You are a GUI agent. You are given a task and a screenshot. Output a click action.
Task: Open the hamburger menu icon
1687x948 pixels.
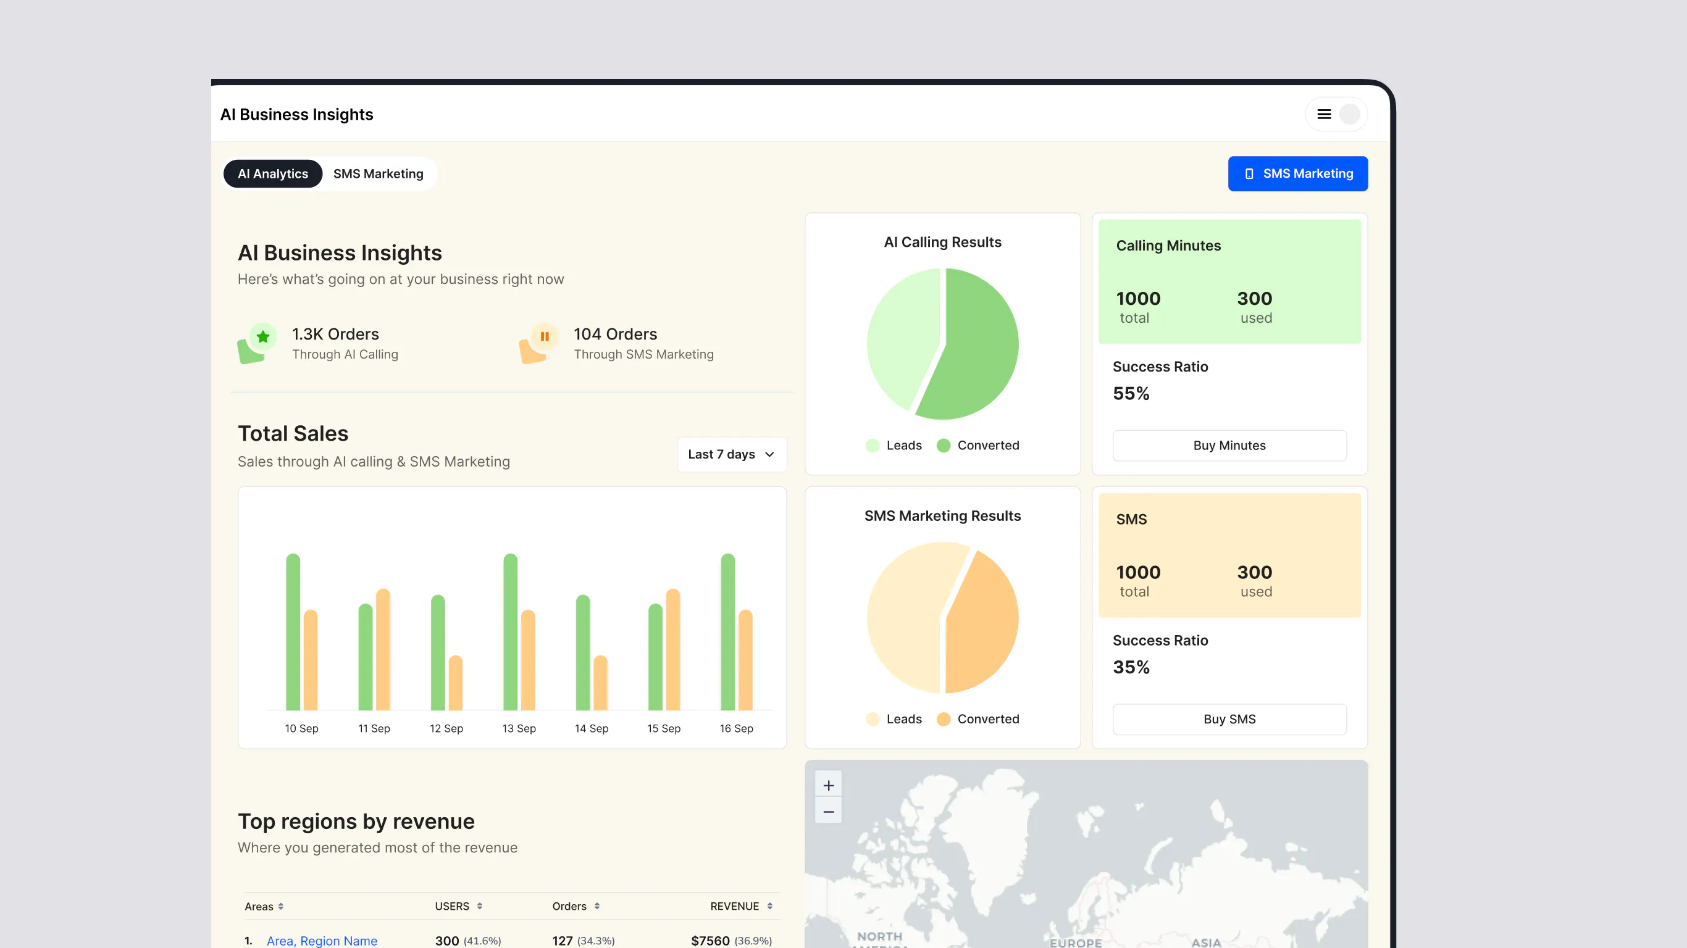tap(1323, 114)
